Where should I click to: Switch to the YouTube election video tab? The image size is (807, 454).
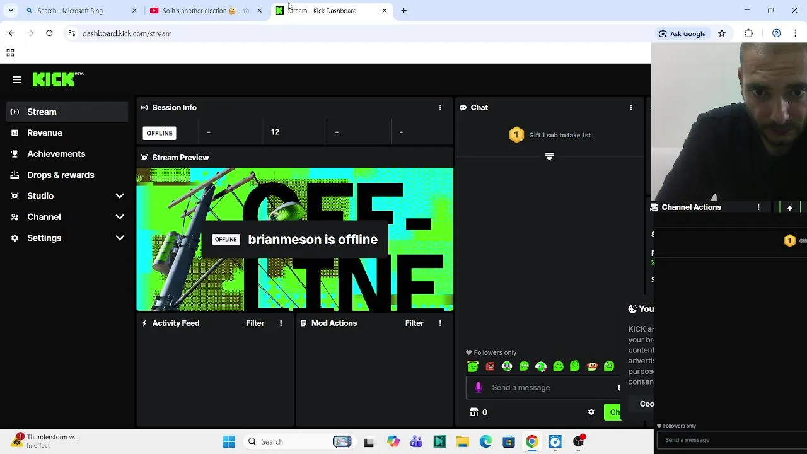[x=206, y=11]
